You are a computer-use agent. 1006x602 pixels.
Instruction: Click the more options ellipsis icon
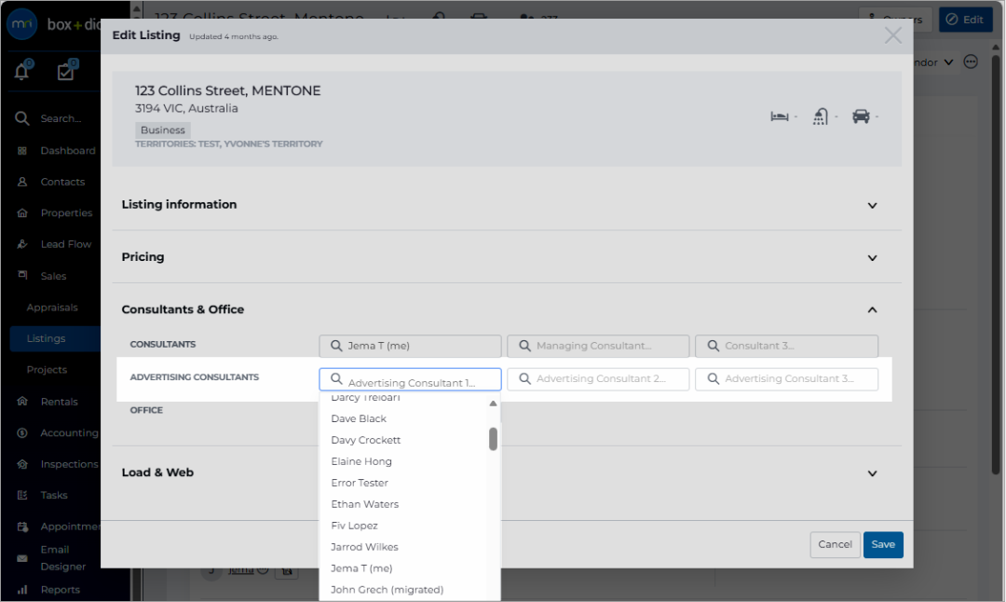[x=972, y=62]
